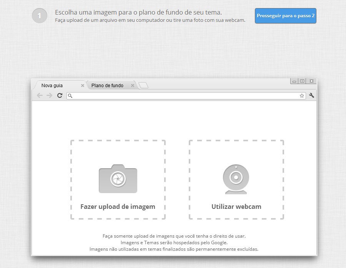The image size is (346, 268).
Task: Maximize the mock browser window
Action: tap(302, 81)
